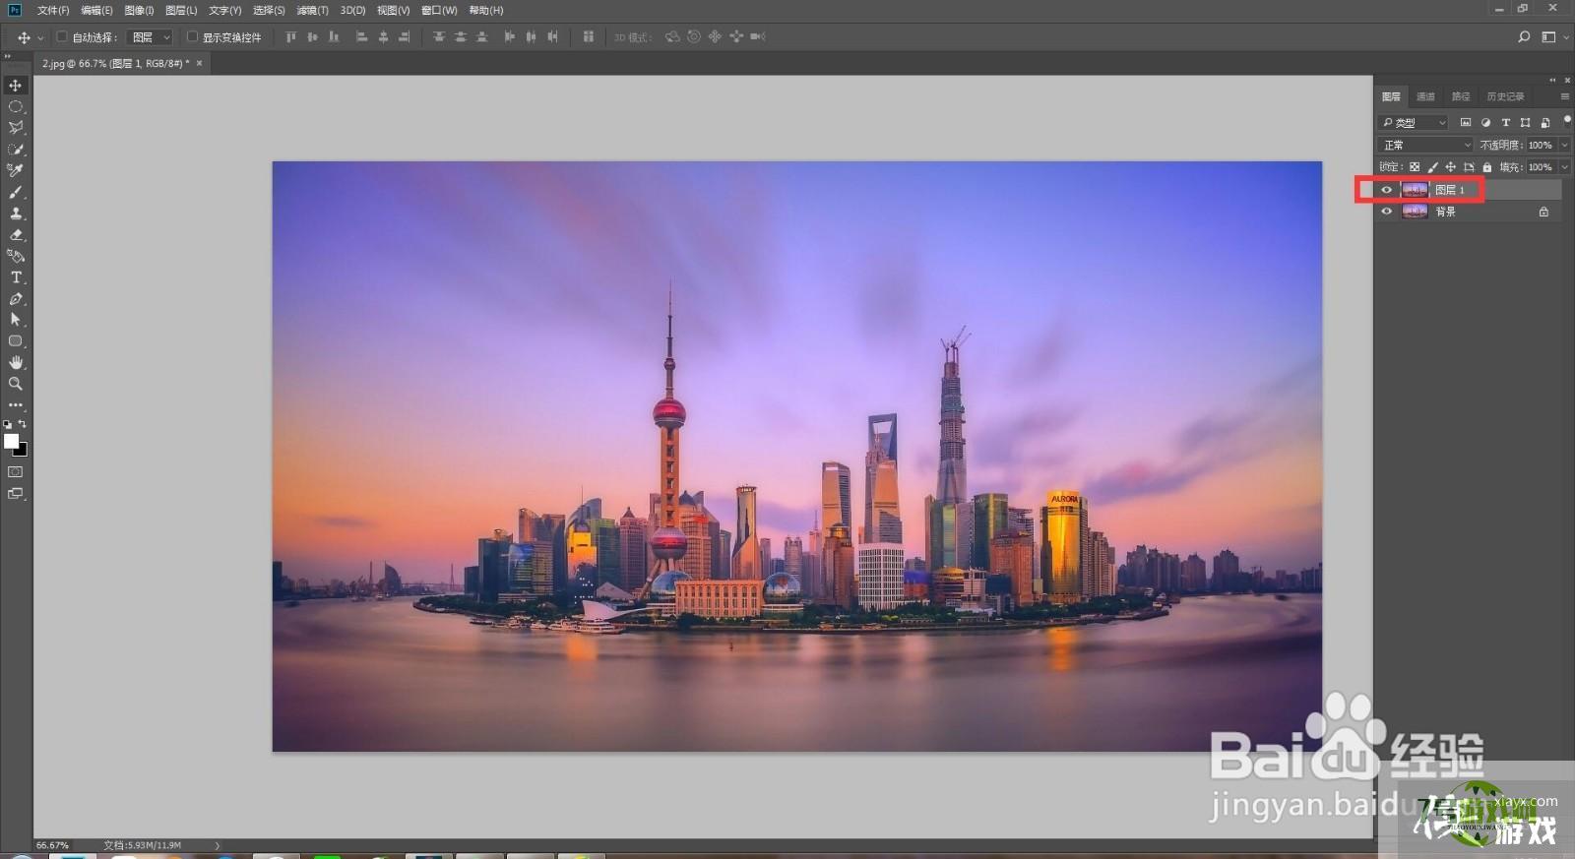The image size is (1575, 859).
Task: Click lock image pixels brush icon
Action: point(1432,167)
